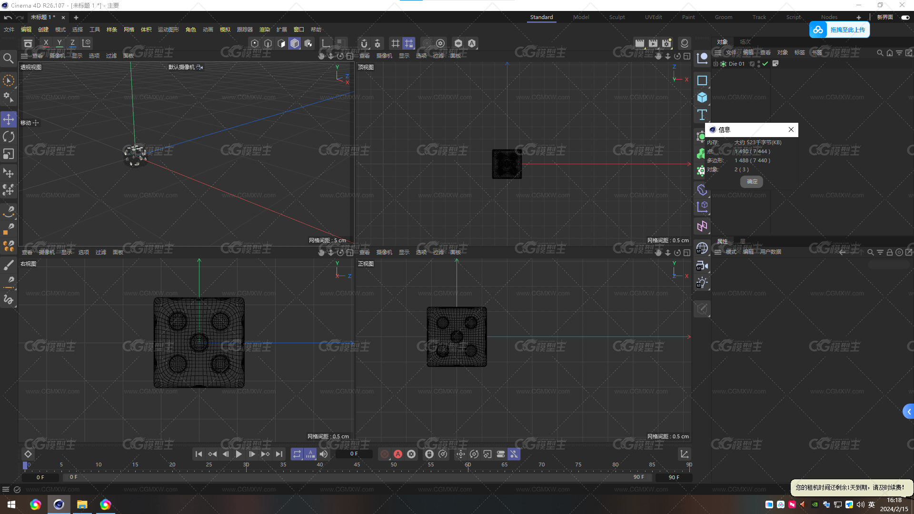Add a Camera object from sidebar
The width and height of the screenshot is (914, 514).
pos(702,266)
